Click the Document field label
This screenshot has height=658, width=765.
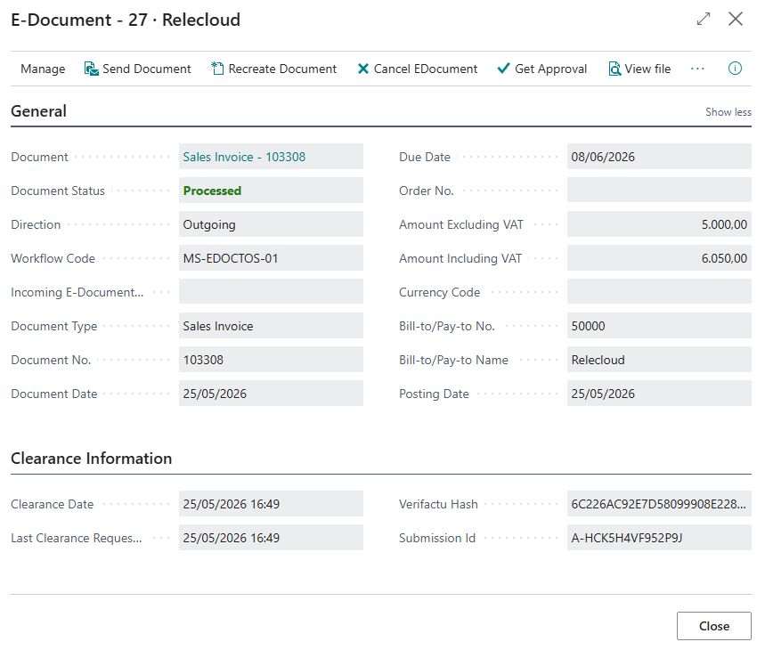[x=39, y=157]
